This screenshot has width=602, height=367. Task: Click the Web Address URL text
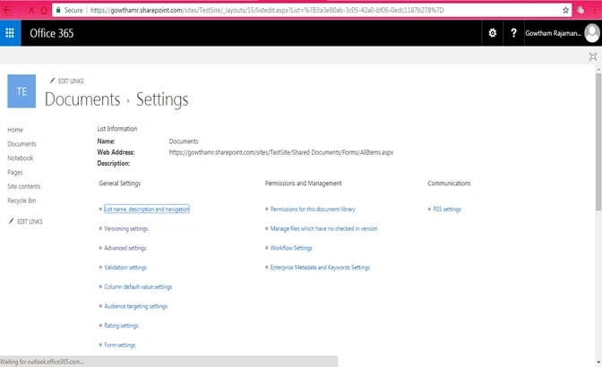pyautogui.click(x=281, y=152)
